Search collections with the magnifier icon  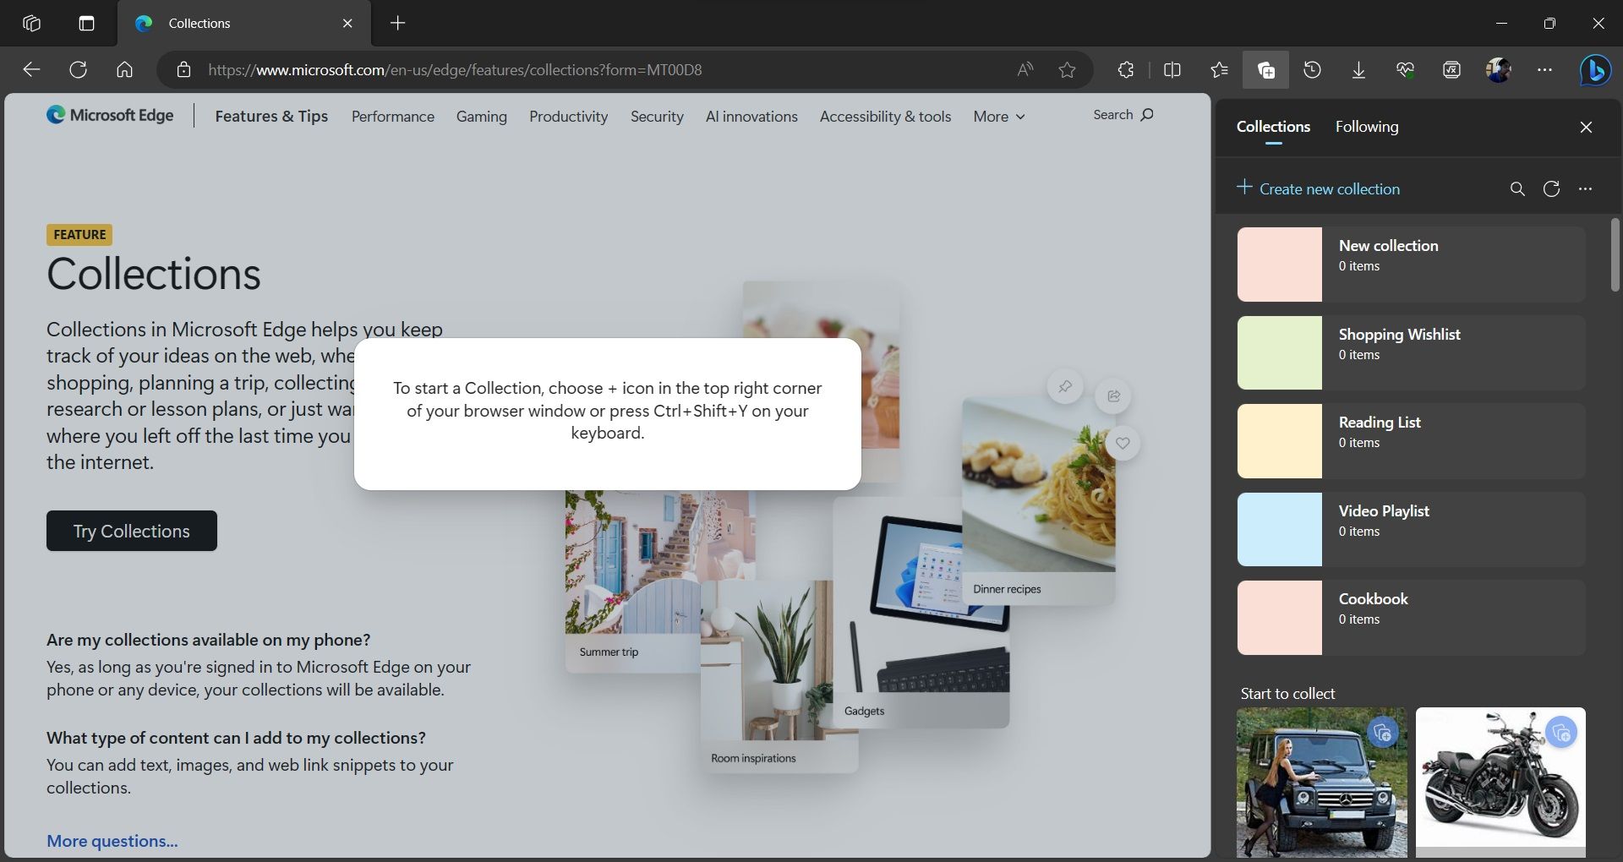[1517, 189]
